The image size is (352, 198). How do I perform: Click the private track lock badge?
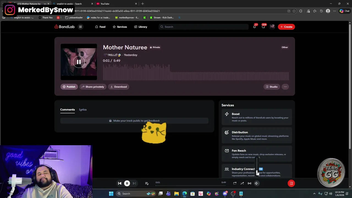[x=155, y=47]
